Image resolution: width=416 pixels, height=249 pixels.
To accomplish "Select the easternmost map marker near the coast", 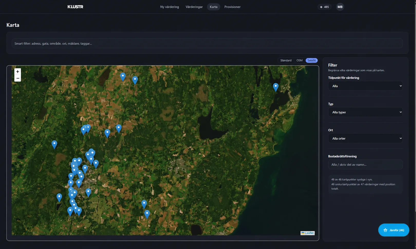I will (x=276, y=87).
